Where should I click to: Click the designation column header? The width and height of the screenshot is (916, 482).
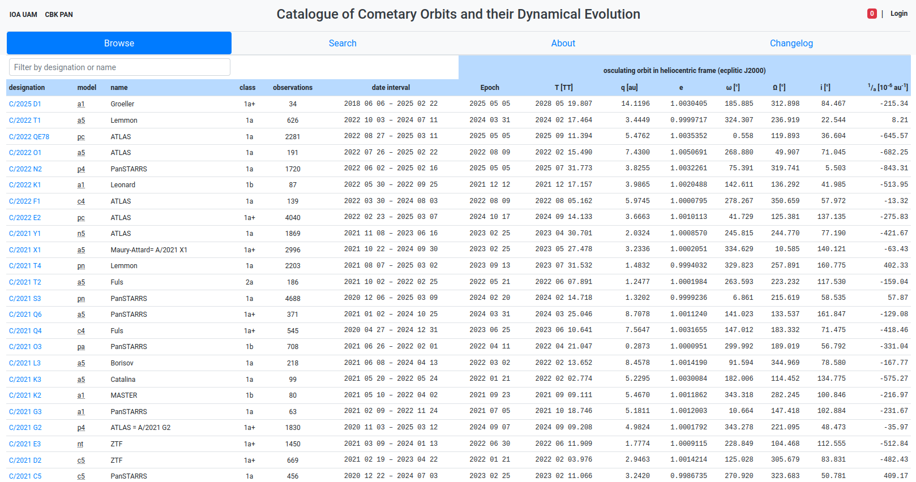click(x=27, y=88)
